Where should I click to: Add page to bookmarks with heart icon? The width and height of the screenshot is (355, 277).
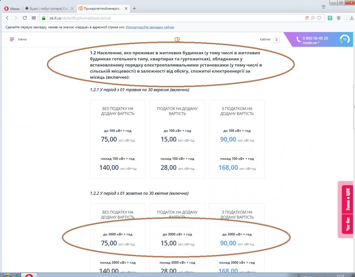tap(319, 18)
